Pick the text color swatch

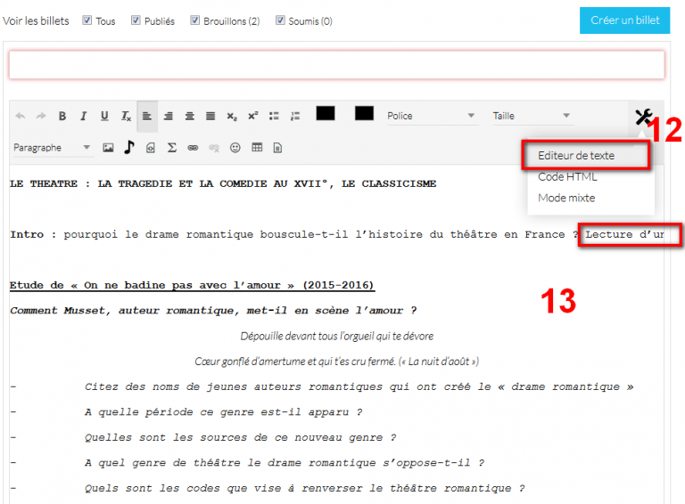[326, 113]
